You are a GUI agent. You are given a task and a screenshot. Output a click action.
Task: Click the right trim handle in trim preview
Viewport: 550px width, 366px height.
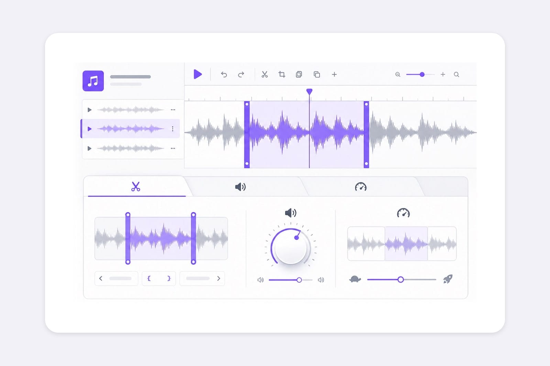click(194, 238)
